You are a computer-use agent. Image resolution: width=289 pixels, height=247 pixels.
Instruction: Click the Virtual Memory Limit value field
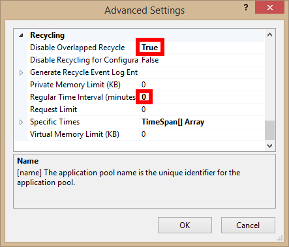point(202,134)
